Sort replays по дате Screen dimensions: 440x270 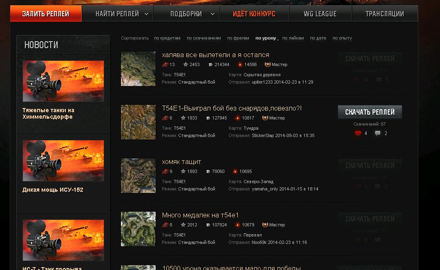318,38
